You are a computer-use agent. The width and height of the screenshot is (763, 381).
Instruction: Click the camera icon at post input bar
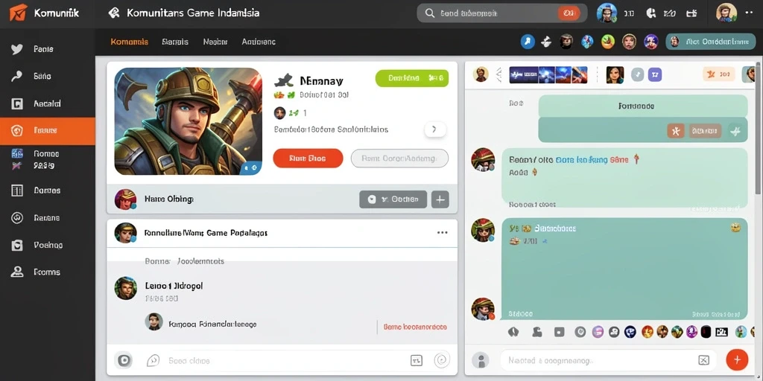tap(124, 360)
